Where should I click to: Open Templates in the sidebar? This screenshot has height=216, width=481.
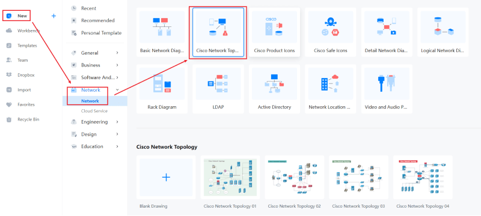(27, 46)
